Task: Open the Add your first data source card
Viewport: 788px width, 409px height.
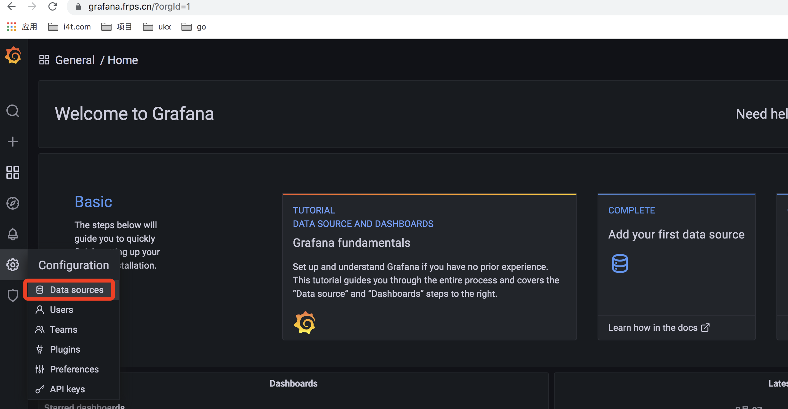Action: 677,267
